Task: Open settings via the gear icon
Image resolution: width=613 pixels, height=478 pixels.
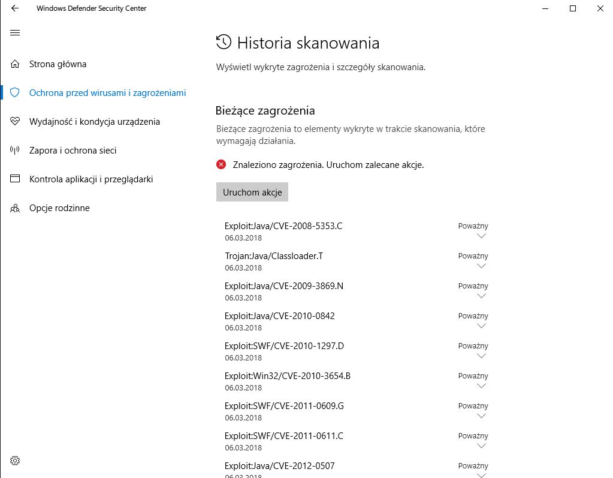Action: [x=14, y=460]
